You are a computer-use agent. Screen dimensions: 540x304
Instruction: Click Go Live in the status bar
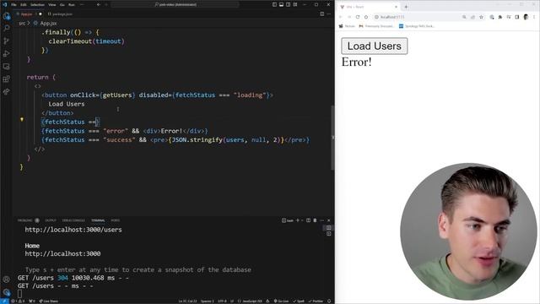281,301
